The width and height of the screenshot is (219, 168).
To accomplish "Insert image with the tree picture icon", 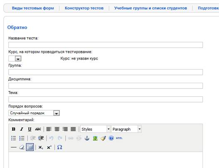I will pos(95,138).
